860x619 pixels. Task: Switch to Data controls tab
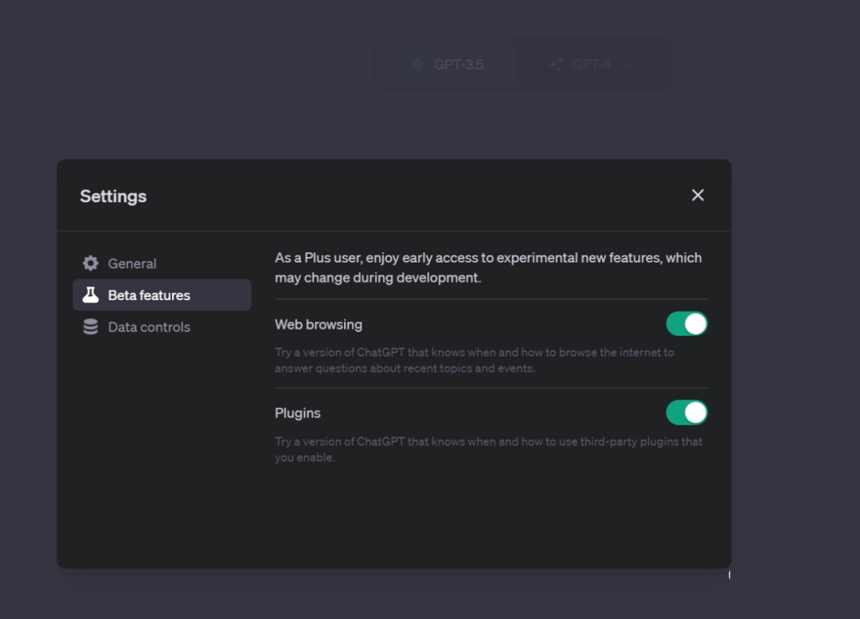point(162,327)
